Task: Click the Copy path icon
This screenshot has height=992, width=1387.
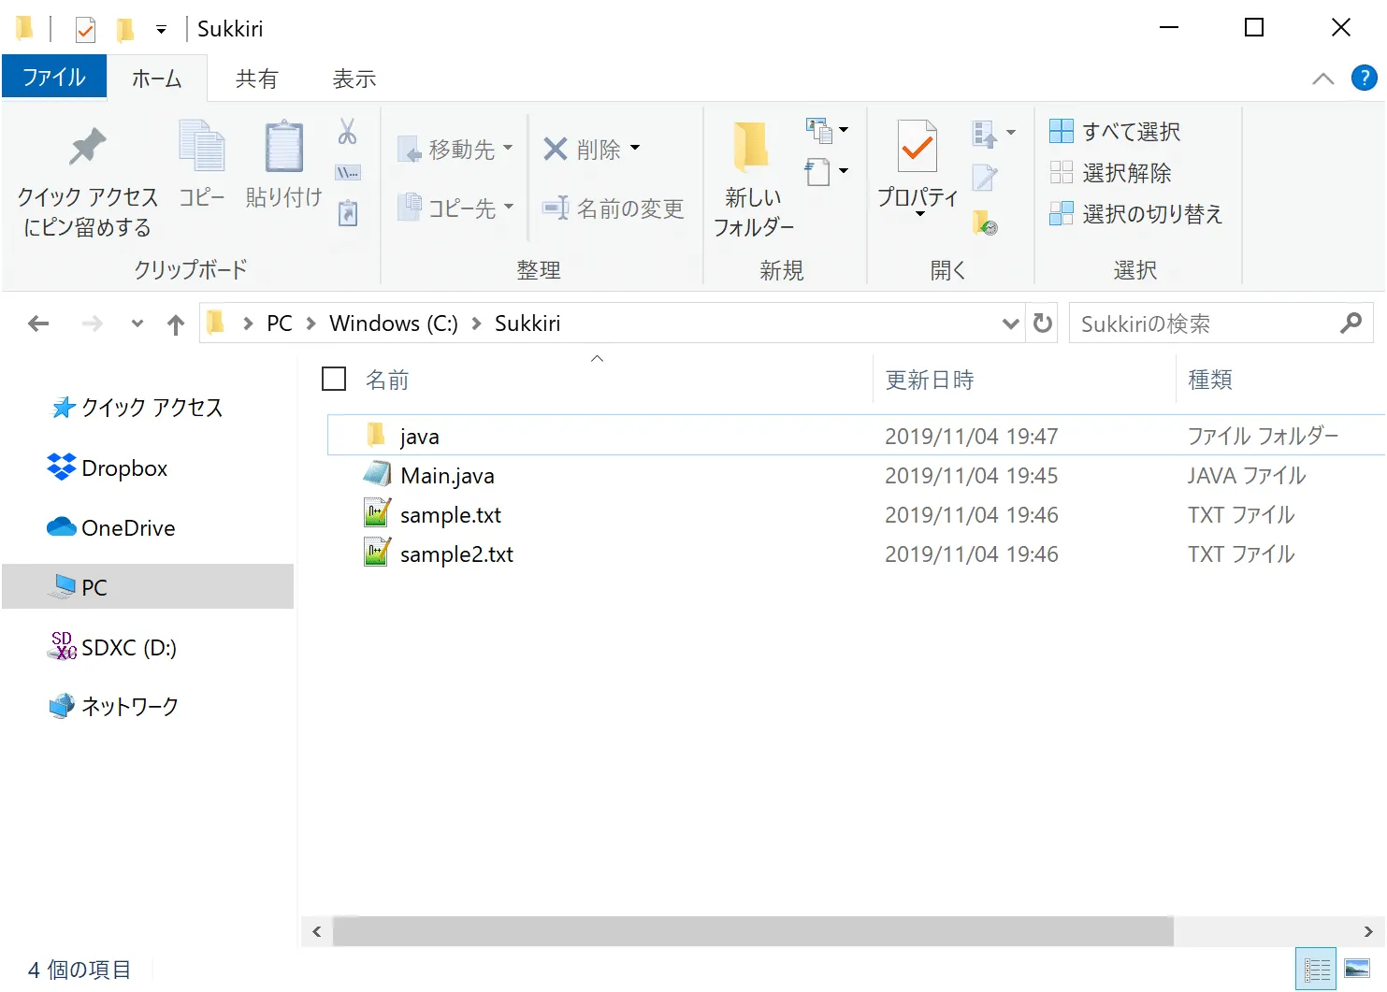Action: click(x=348, y=173)
